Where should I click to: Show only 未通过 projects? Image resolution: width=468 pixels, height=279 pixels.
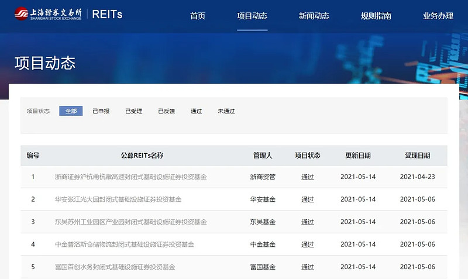click(x=226, y=111)
